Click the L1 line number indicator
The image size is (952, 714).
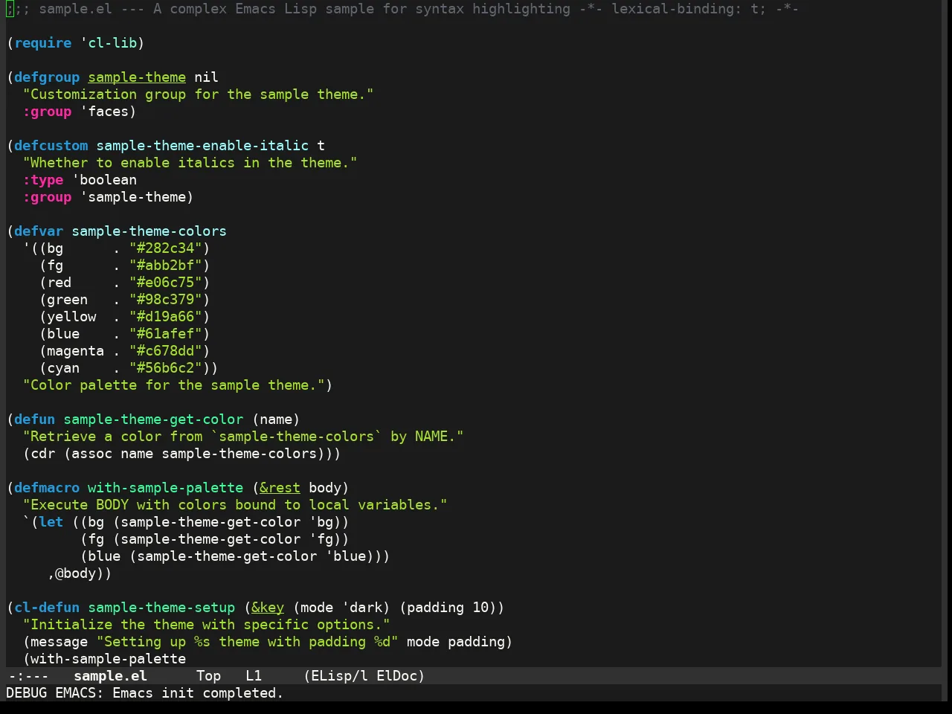click(254, 676)
